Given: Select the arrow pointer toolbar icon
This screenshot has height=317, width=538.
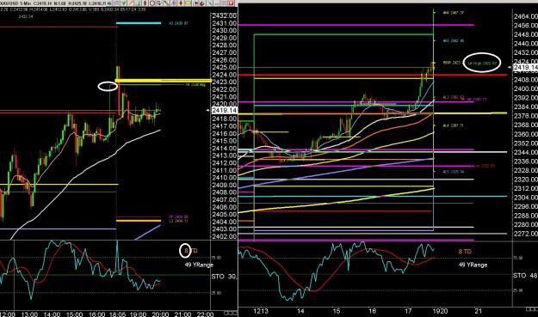Looking at the screenshot, I should (x=195, y=3).
